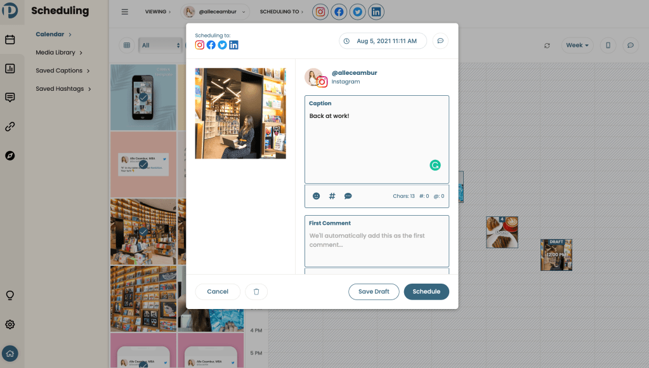Toggle Instagram in the top Scheduling To bar

coord(321,11)
